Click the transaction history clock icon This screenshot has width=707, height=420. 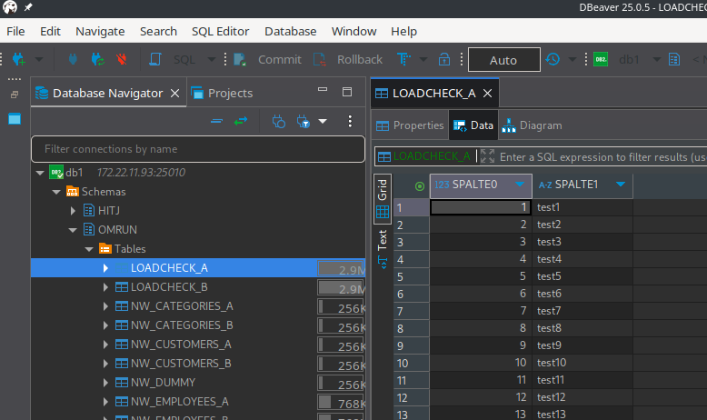click(553, 59)
